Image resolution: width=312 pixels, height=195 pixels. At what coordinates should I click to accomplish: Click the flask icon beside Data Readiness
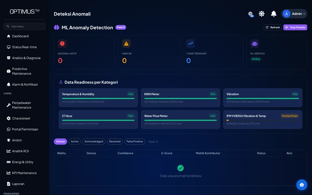pyautogui.click(x=61, y=82)
